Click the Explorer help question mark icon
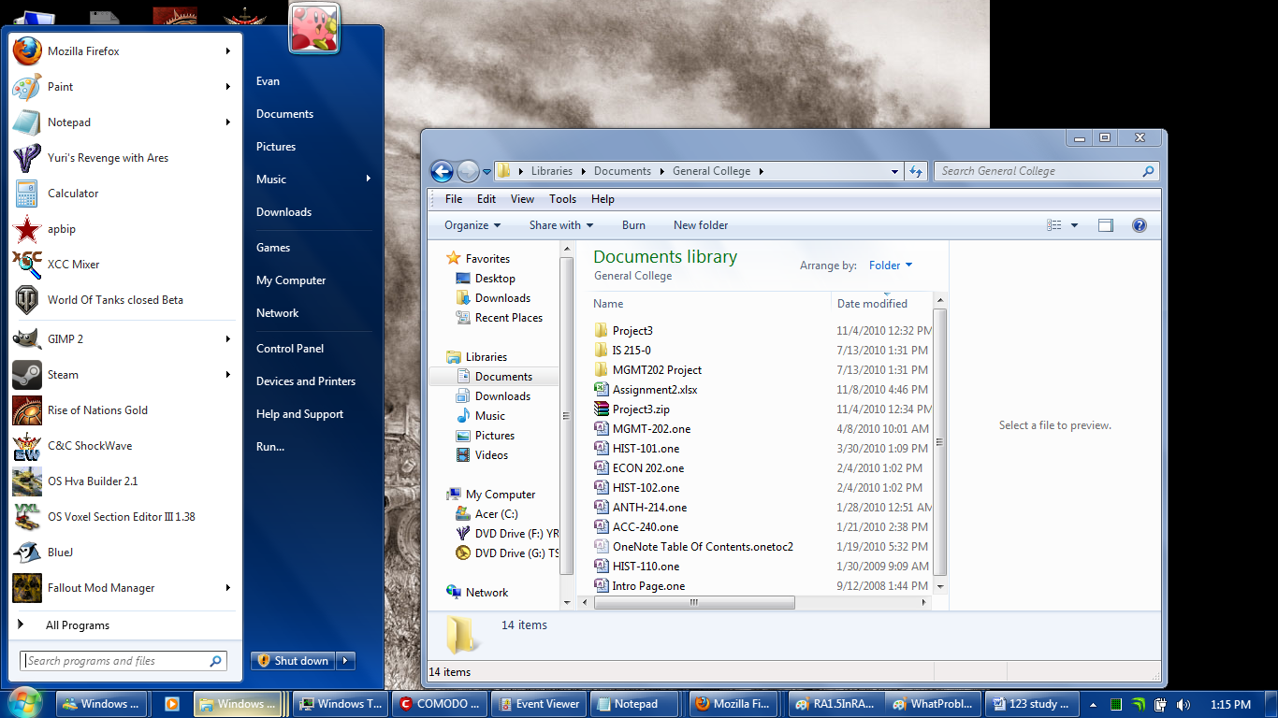The width and height of the screenshot is (1278, 718). click(x=1139, y=225)
